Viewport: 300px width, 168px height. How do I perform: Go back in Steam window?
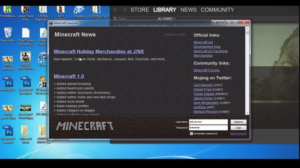116,10
